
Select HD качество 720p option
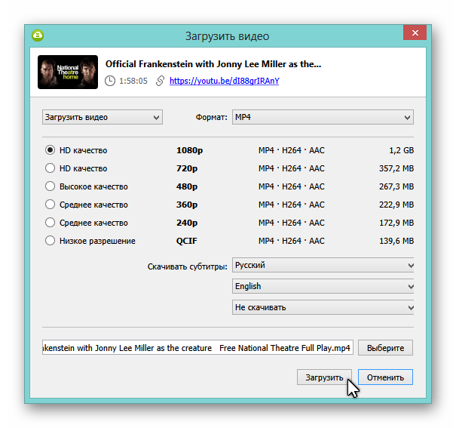point(50,168)
